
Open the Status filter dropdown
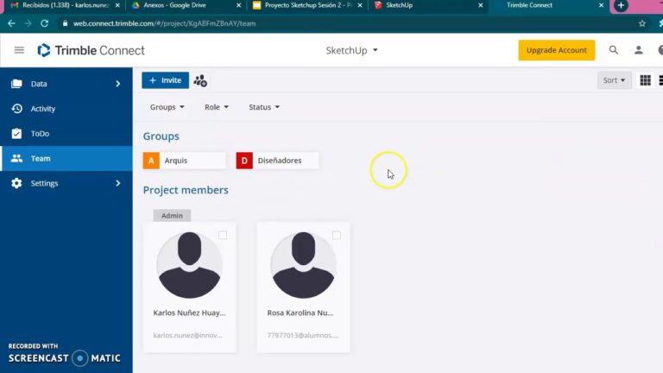click(x=264, y=107)
